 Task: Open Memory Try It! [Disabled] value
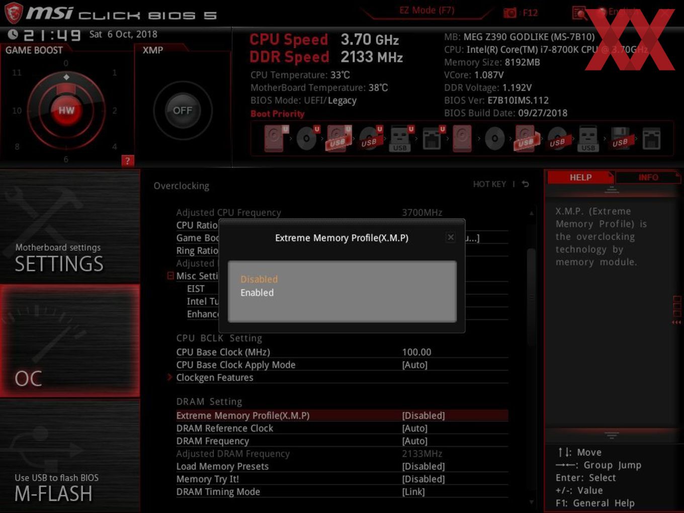tap(423, 479)
